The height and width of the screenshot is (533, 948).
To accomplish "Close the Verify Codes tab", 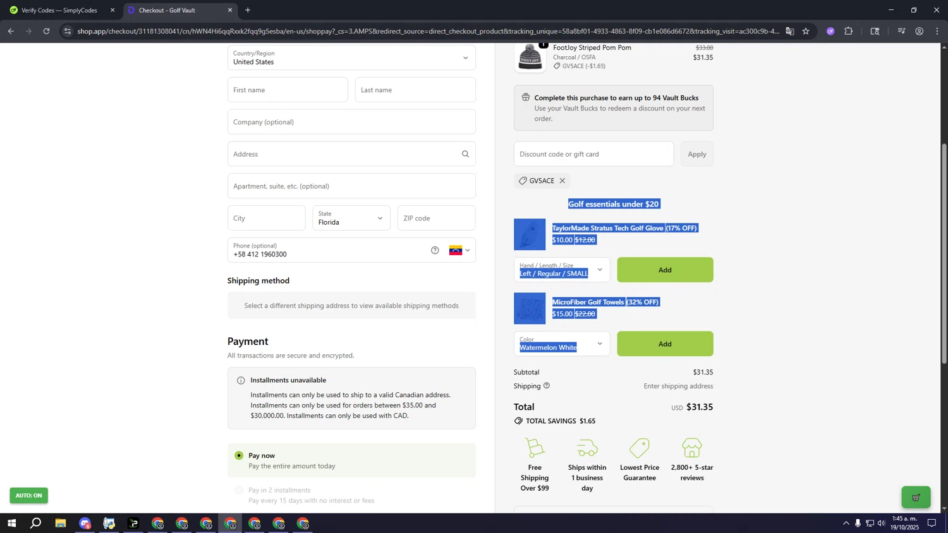I will coord(112,10).
